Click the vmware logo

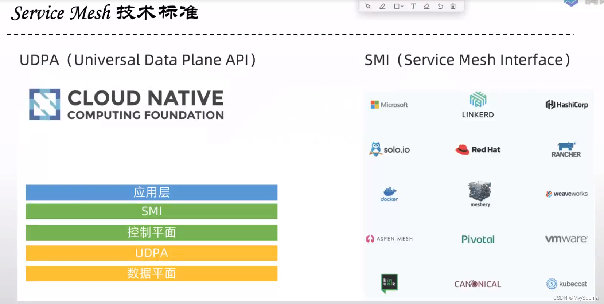566,239
